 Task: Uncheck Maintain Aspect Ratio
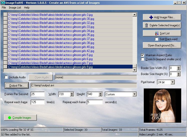coord(143,55)
